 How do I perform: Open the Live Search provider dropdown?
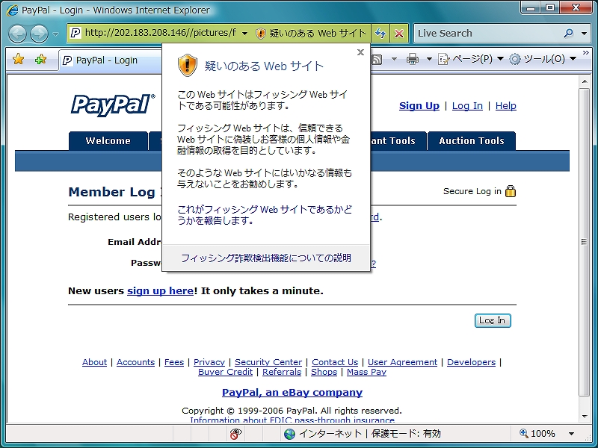coord(583,34)
